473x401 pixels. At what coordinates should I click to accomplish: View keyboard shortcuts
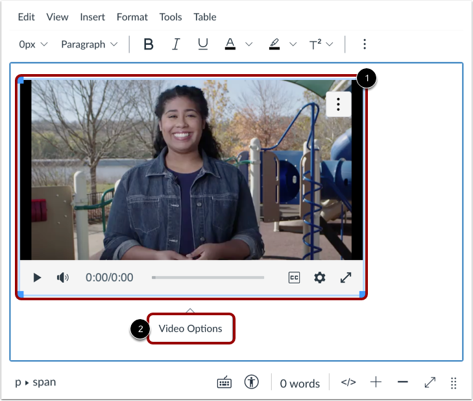tap(224, 382)
